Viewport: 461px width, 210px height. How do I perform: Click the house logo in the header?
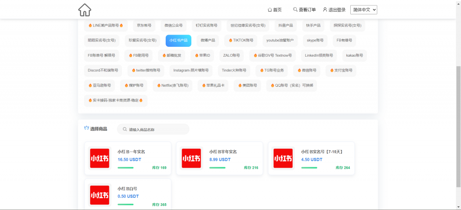[x=85, y=10]
